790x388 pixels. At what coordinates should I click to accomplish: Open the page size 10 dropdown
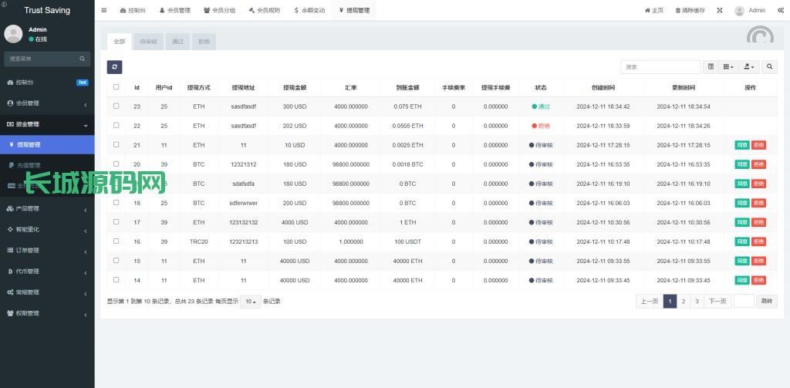250,301
